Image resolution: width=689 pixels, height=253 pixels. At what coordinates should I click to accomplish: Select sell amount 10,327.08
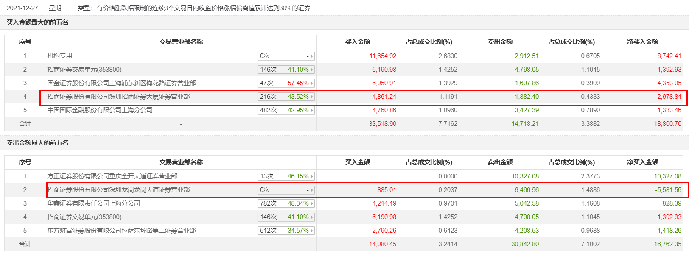tap(525, 176)
